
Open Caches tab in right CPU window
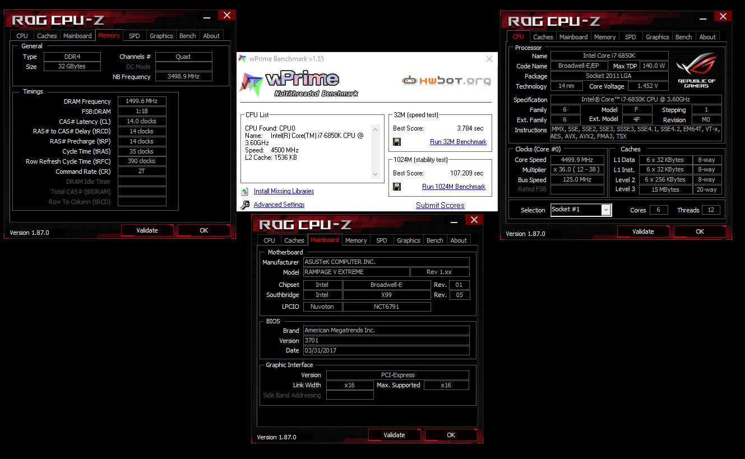[x=543, y=37]
